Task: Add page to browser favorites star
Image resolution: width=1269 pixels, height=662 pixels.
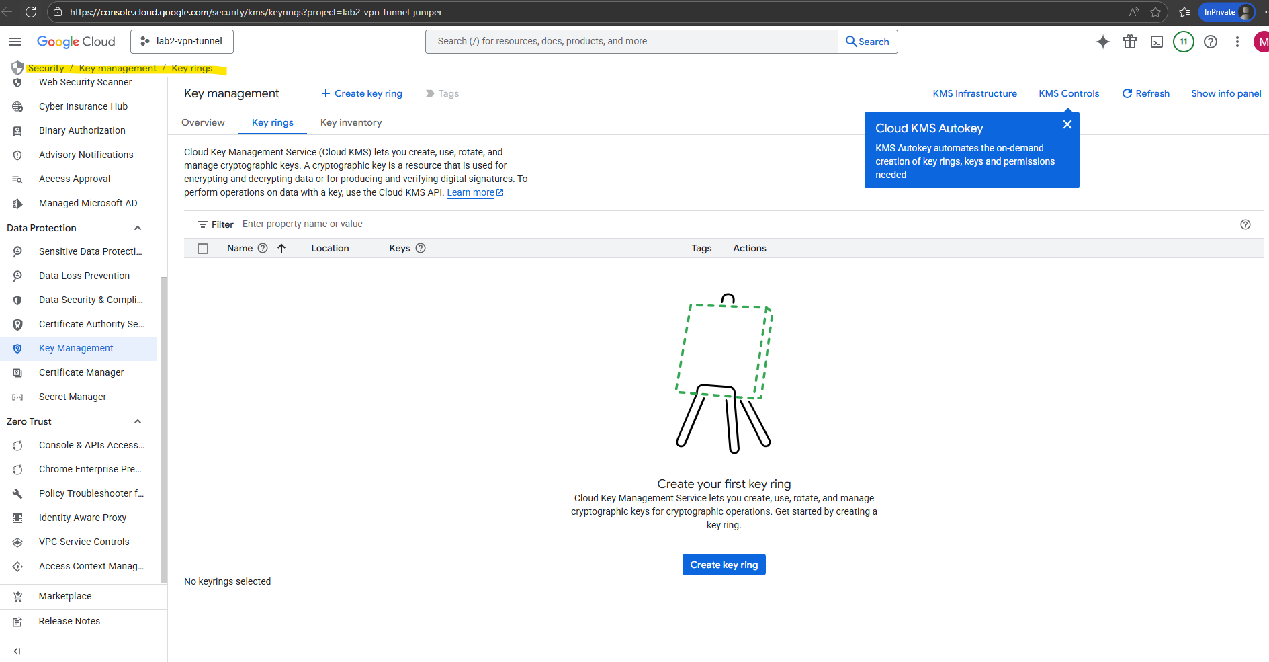Action: tap(1155, 12)
